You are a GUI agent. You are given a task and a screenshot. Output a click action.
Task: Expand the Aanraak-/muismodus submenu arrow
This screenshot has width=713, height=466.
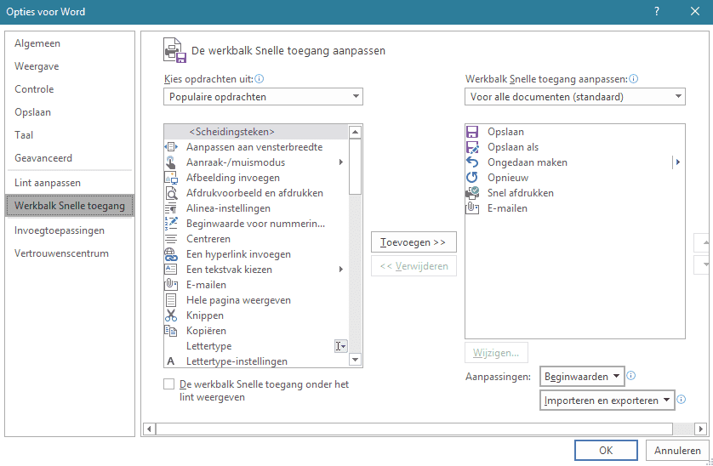(340, 162)
